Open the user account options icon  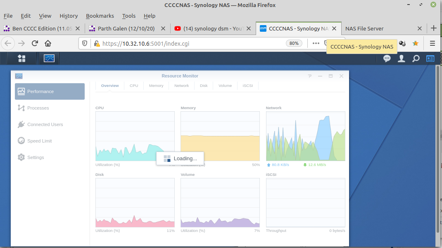tap(401, 58)
